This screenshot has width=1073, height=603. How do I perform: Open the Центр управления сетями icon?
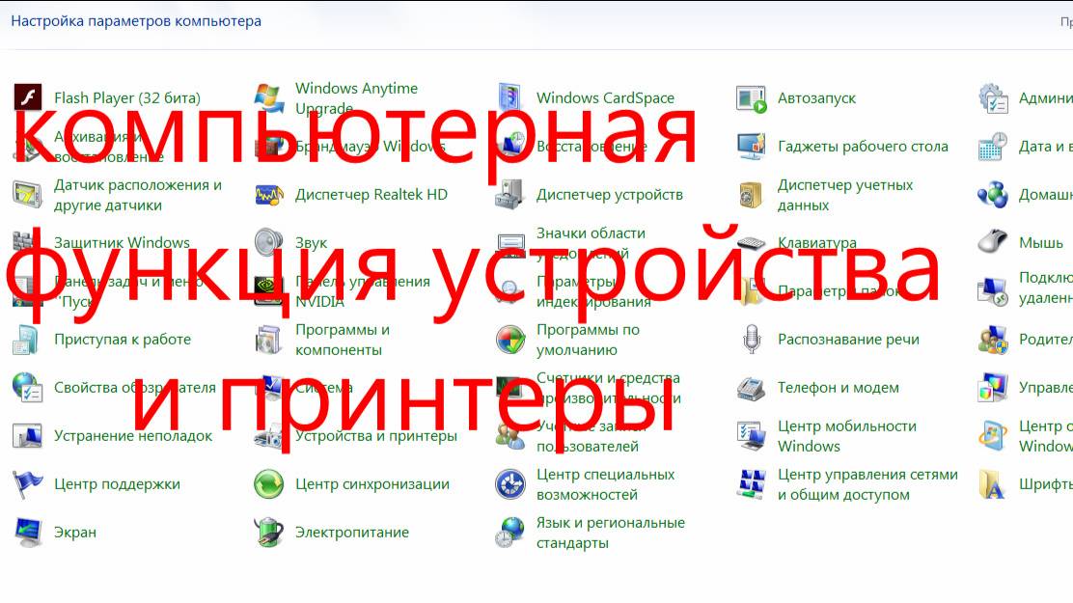pyautogui.click(x=752, y=484)
